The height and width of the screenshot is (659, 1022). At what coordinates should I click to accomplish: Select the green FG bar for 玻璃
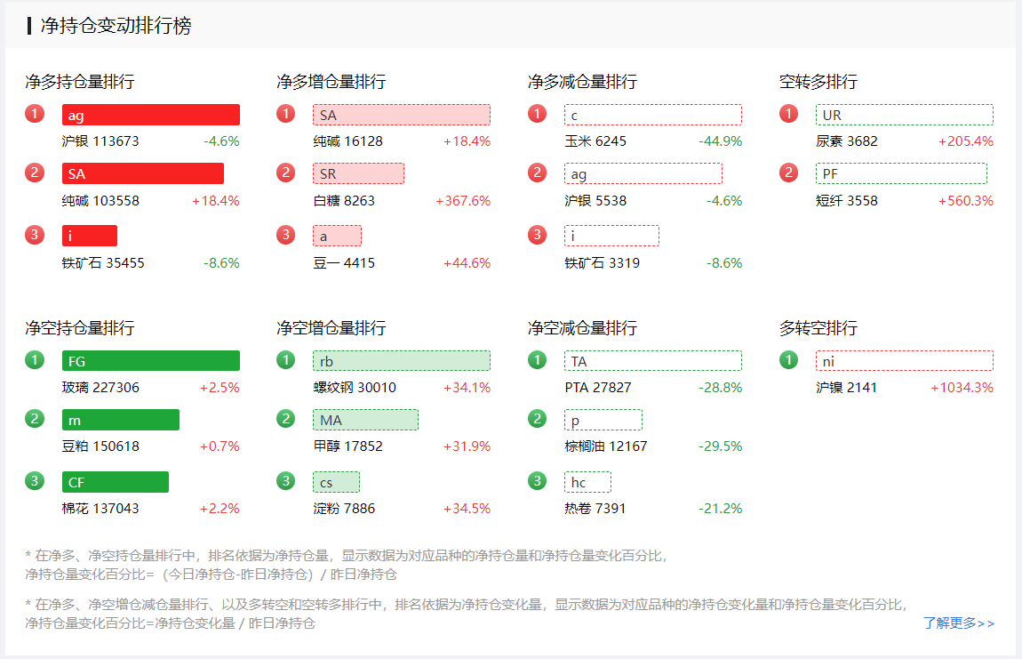coord(150,361)
